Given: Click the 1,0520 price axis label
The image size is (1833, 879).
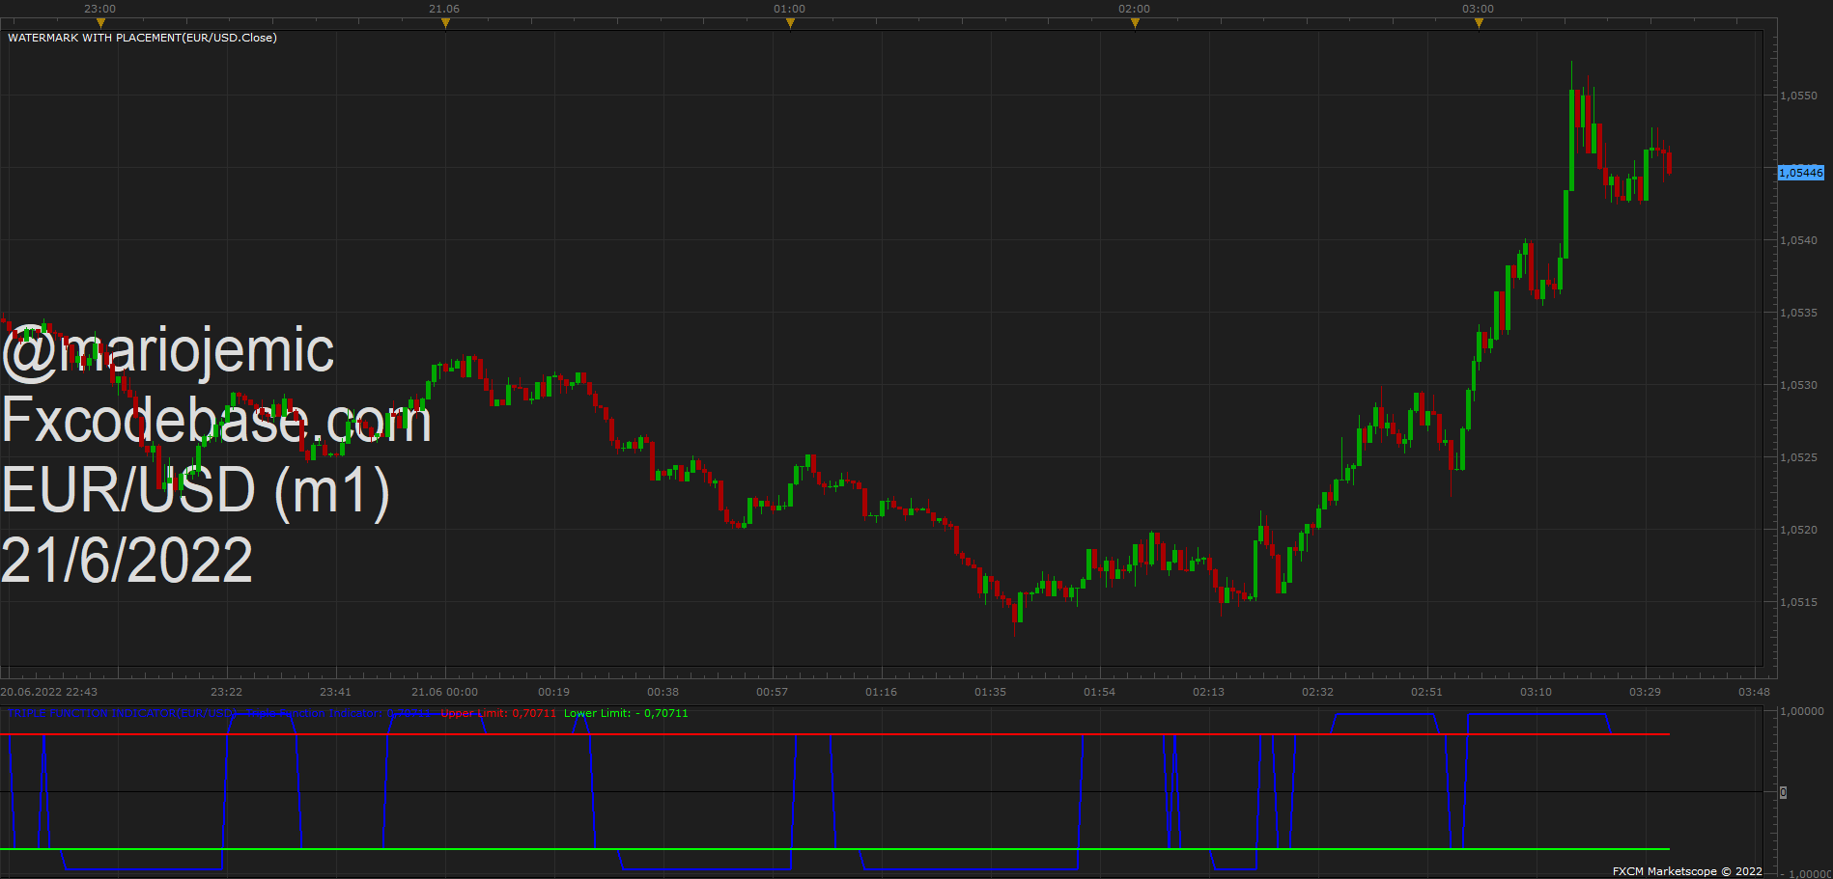Looking at the screenshot, I should click(1799, 530).
